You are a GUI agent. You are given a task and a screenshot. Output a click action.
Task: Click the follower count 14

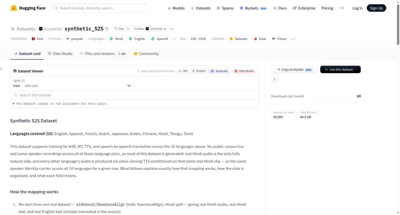[171, 29]
